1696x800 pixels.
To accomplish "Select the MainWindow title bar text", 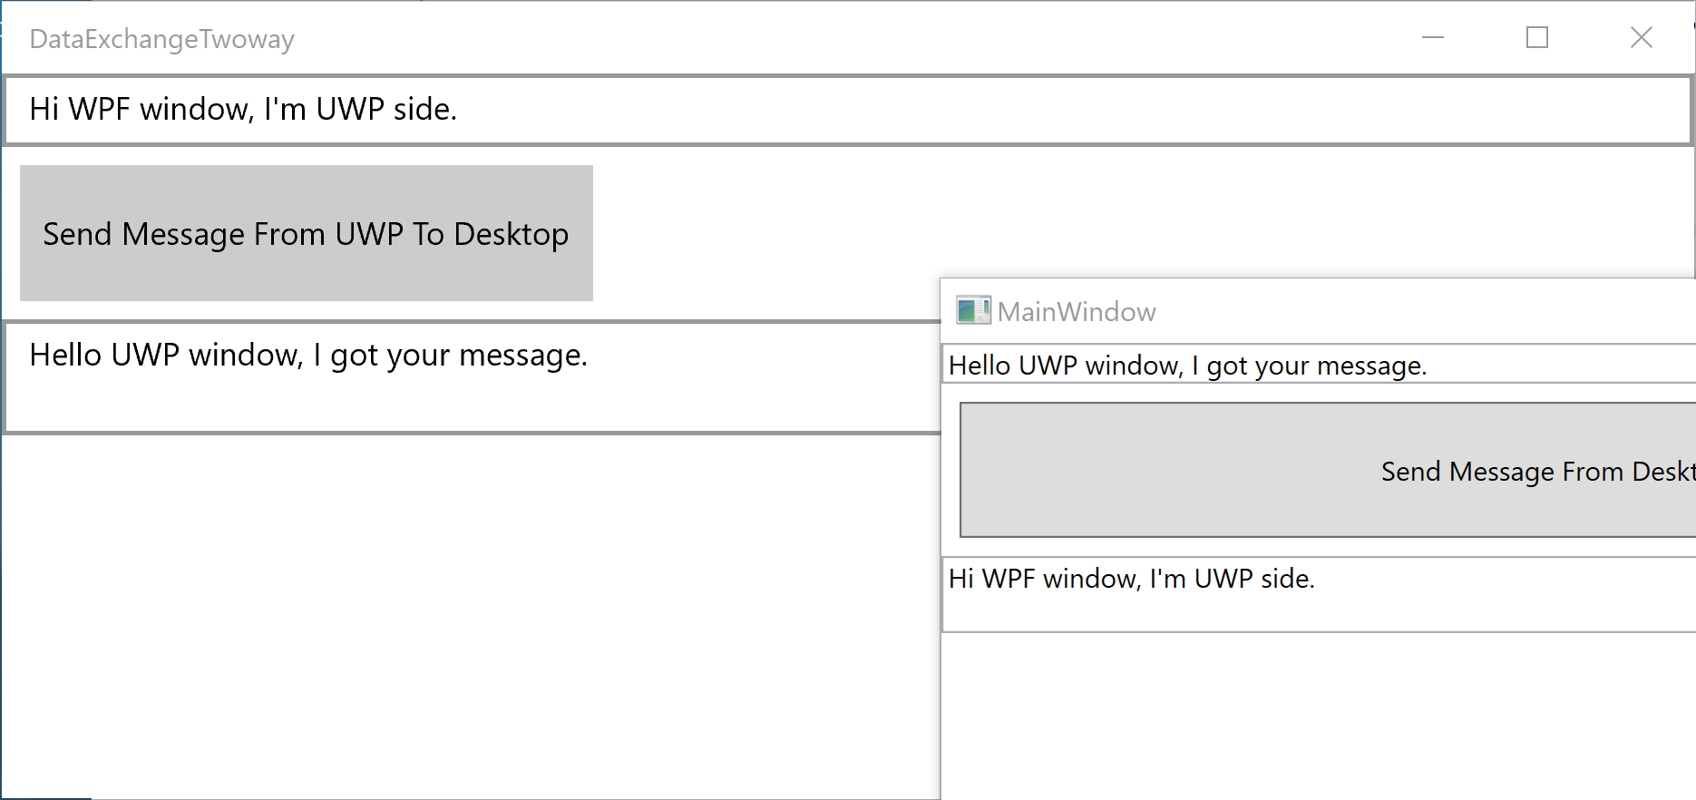I will [1077, 312].
